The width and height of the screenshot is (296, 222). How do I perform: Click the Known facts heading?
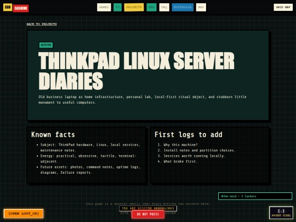coord(53,135)
